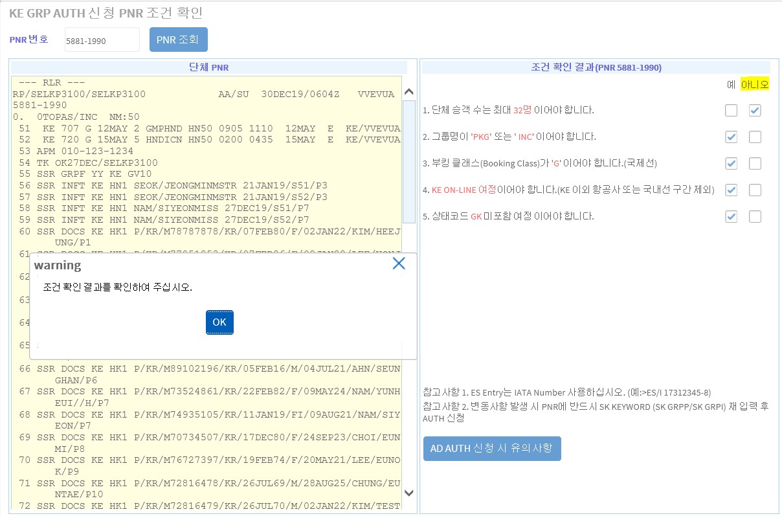Viewport: 782px width, 516px height.
Task: Click line 58 SSR INFT S51/P7
Action: tap(164, 208)
